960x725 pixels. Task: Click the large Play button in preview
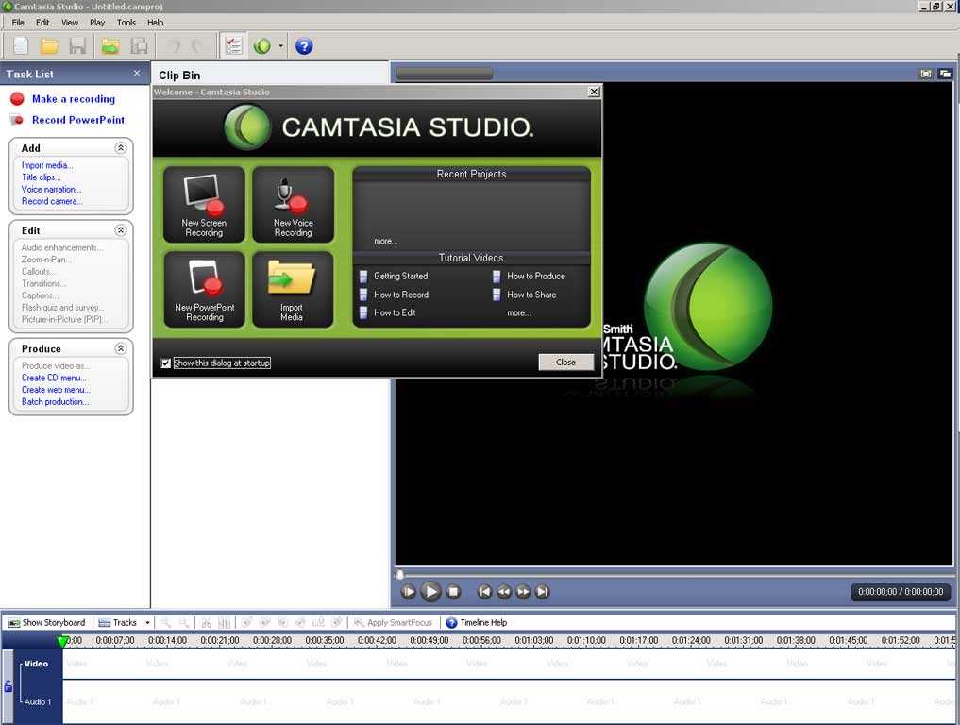[x=430, y=592]
